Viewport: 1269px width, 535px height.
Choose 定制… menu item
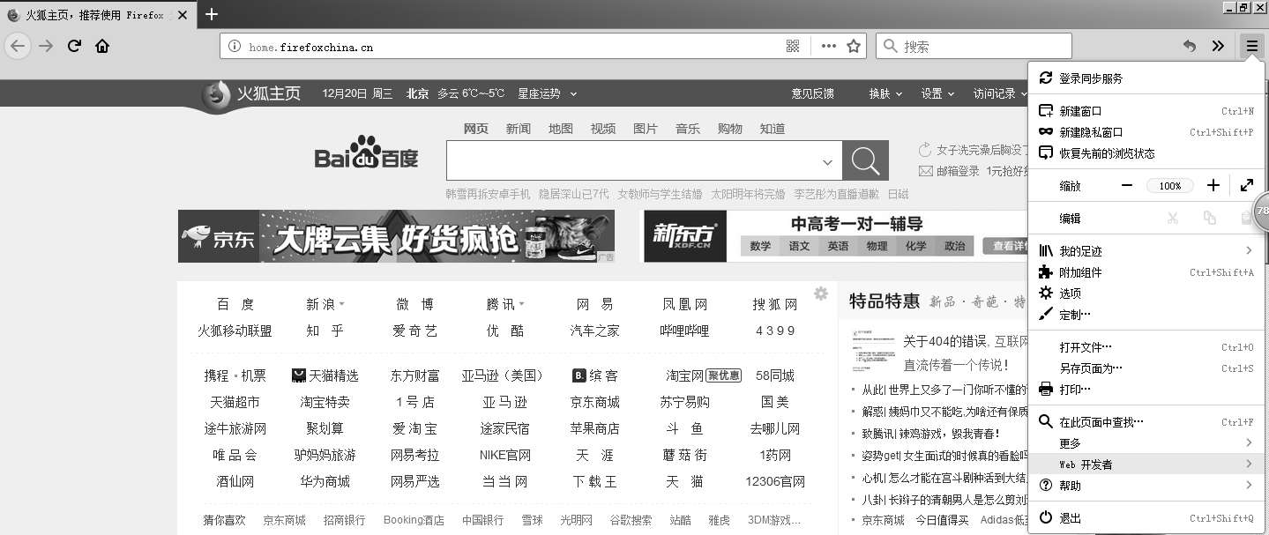(x=1146, y=315)
